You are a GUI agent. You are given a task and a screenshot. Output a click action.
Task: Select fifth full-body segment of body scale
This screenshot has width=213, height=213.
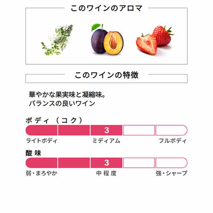click(171, 130)
